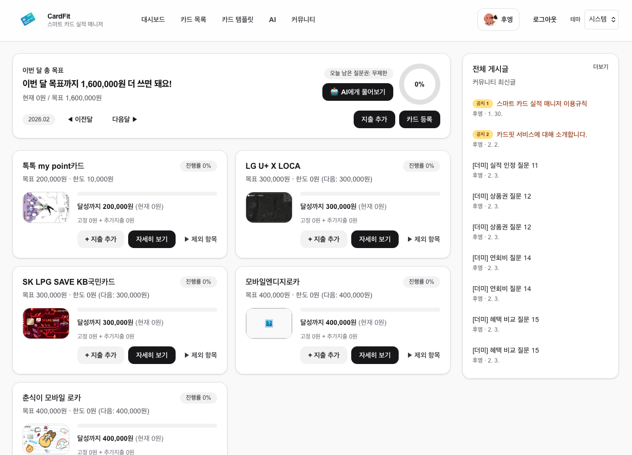Click the placeholder icon on 모바일엔디지로카

[x=269, y=323]
